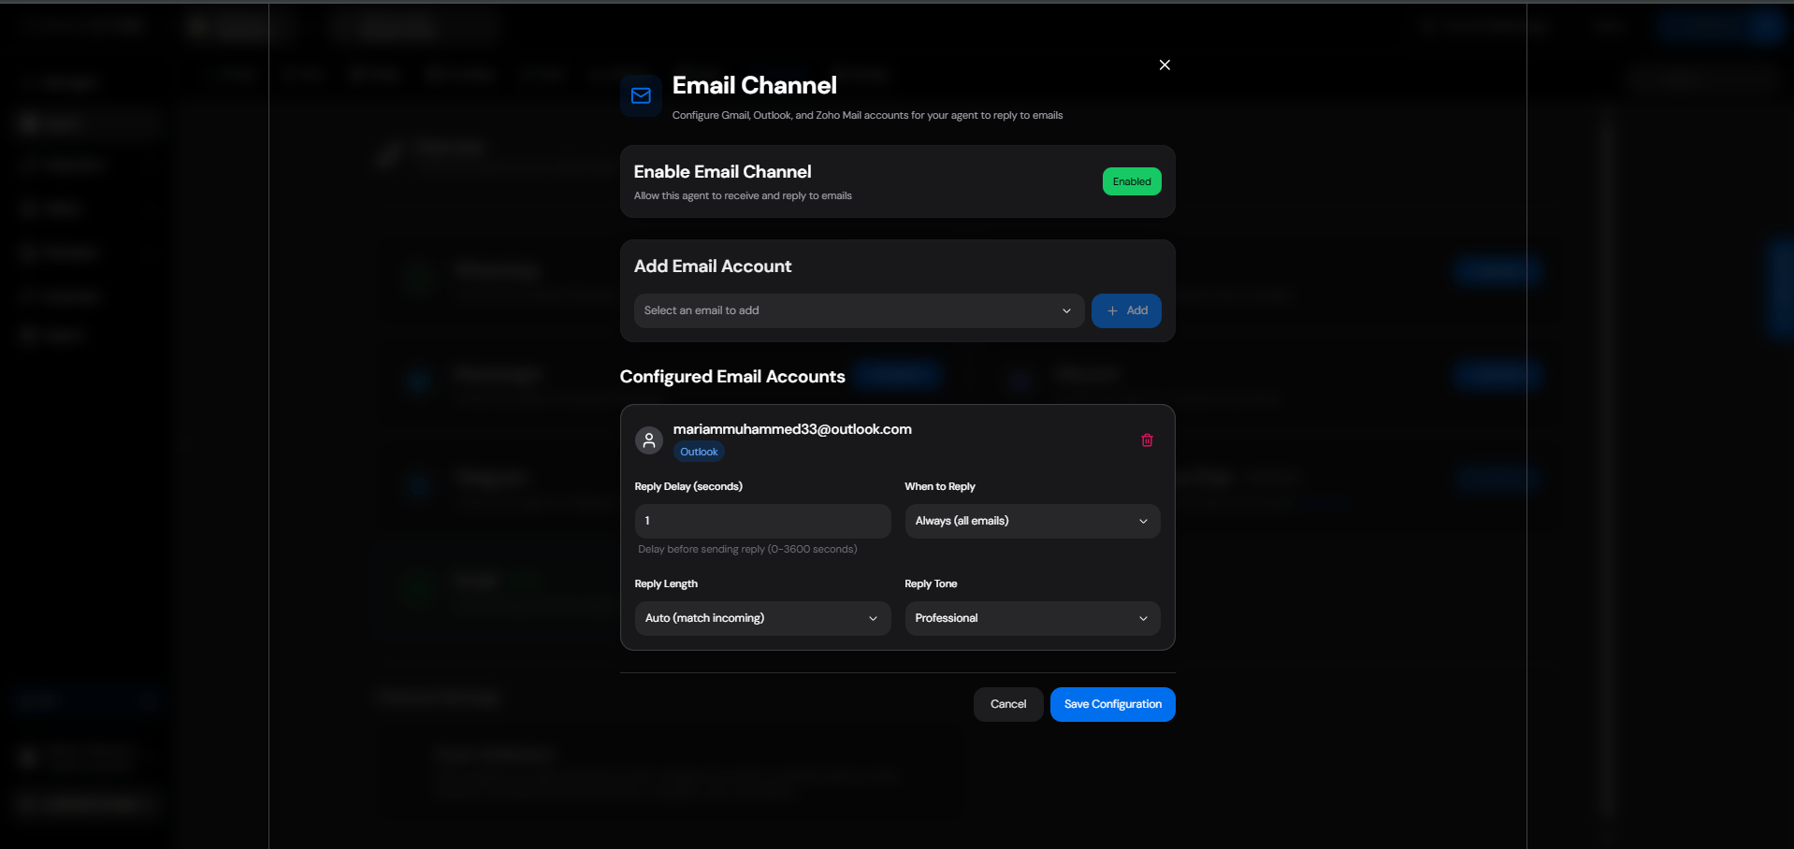This screenshot has height=849, width=1794.
Task: Open the Reply Length dropdown
Action: (x=762, y=618)
